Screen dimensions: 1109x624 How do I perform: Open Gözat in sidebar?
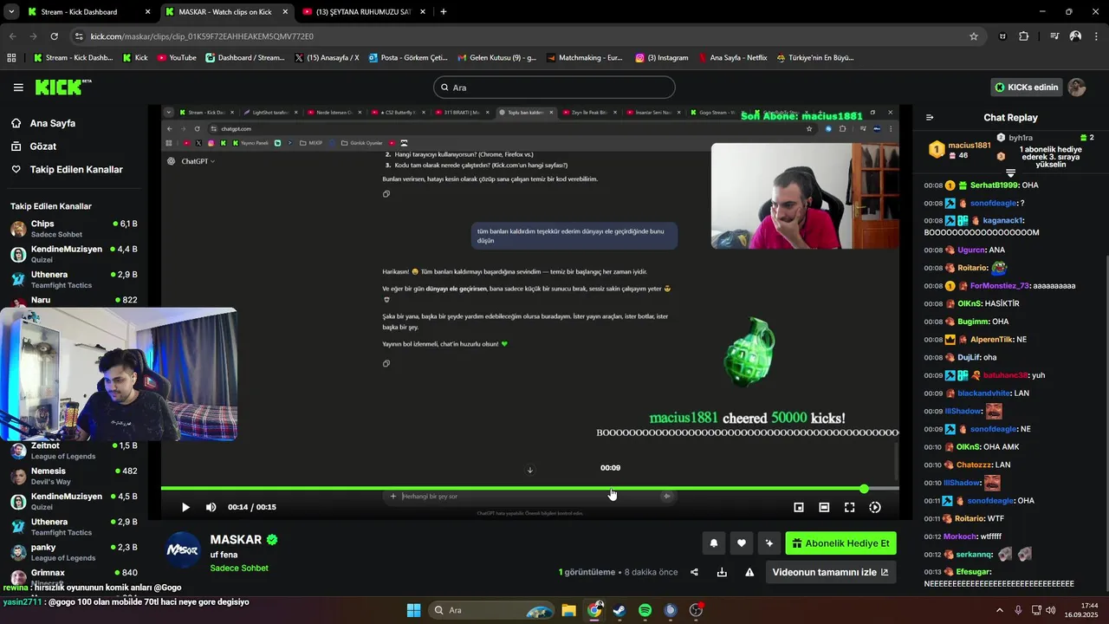point(43,146)
